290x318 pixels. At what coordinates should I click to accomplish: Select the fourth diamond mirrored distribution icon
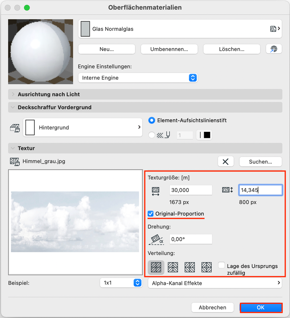pos(207,267)
